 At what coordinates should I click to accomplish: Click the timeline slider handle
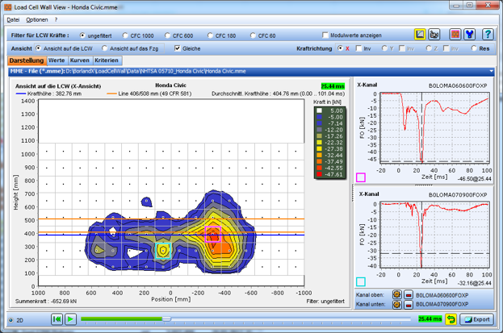click(x=166, y=319)
